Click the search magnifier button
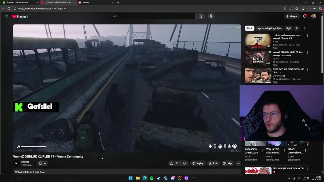Viewport: 324px width, 182px height. 200,16
